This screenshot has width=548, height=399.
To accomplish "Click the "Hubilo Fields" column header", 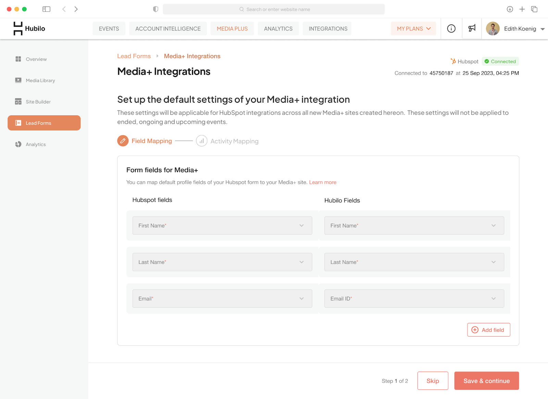I will click(x=342, y=201).
